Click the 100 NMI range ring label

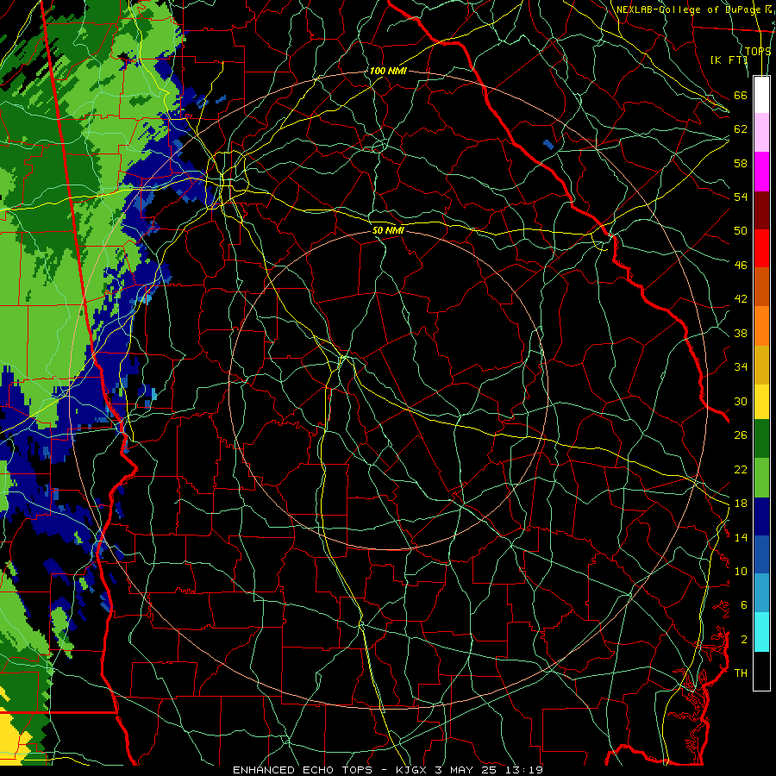388,71
